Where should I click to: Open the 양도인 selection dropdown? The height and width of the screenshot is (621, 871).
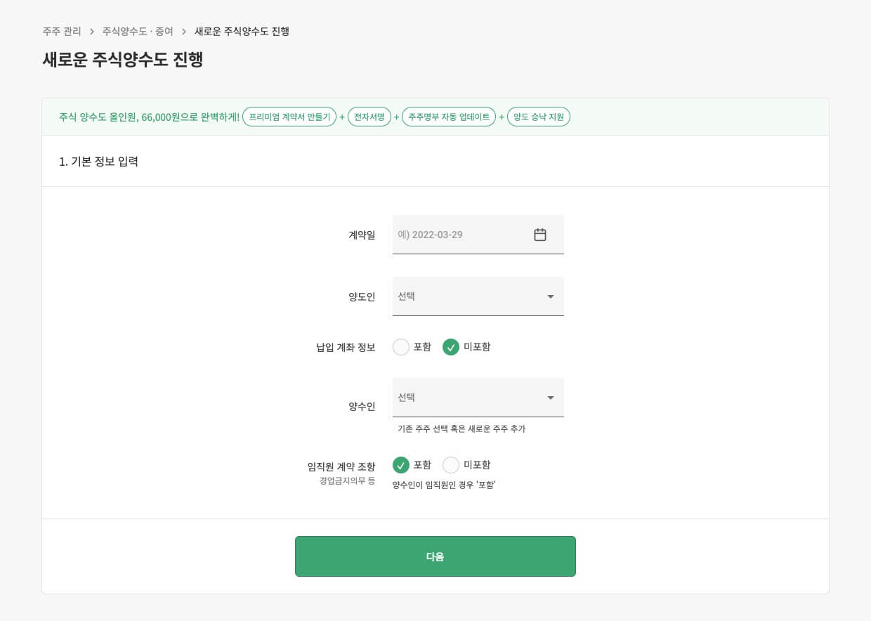478,296
